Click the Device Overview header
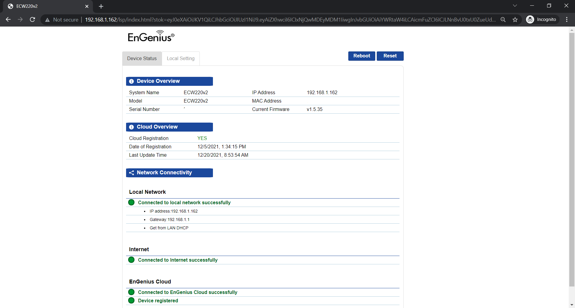Viewport: 575px width, 308px height. coord(170,81)
